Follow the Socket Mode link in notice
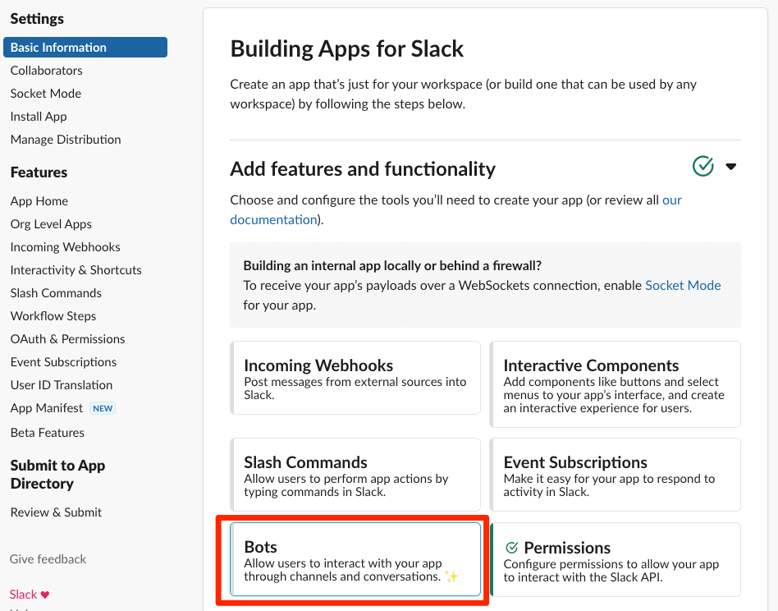This screenshot has height=611, width=778. (x=683, y=285)
